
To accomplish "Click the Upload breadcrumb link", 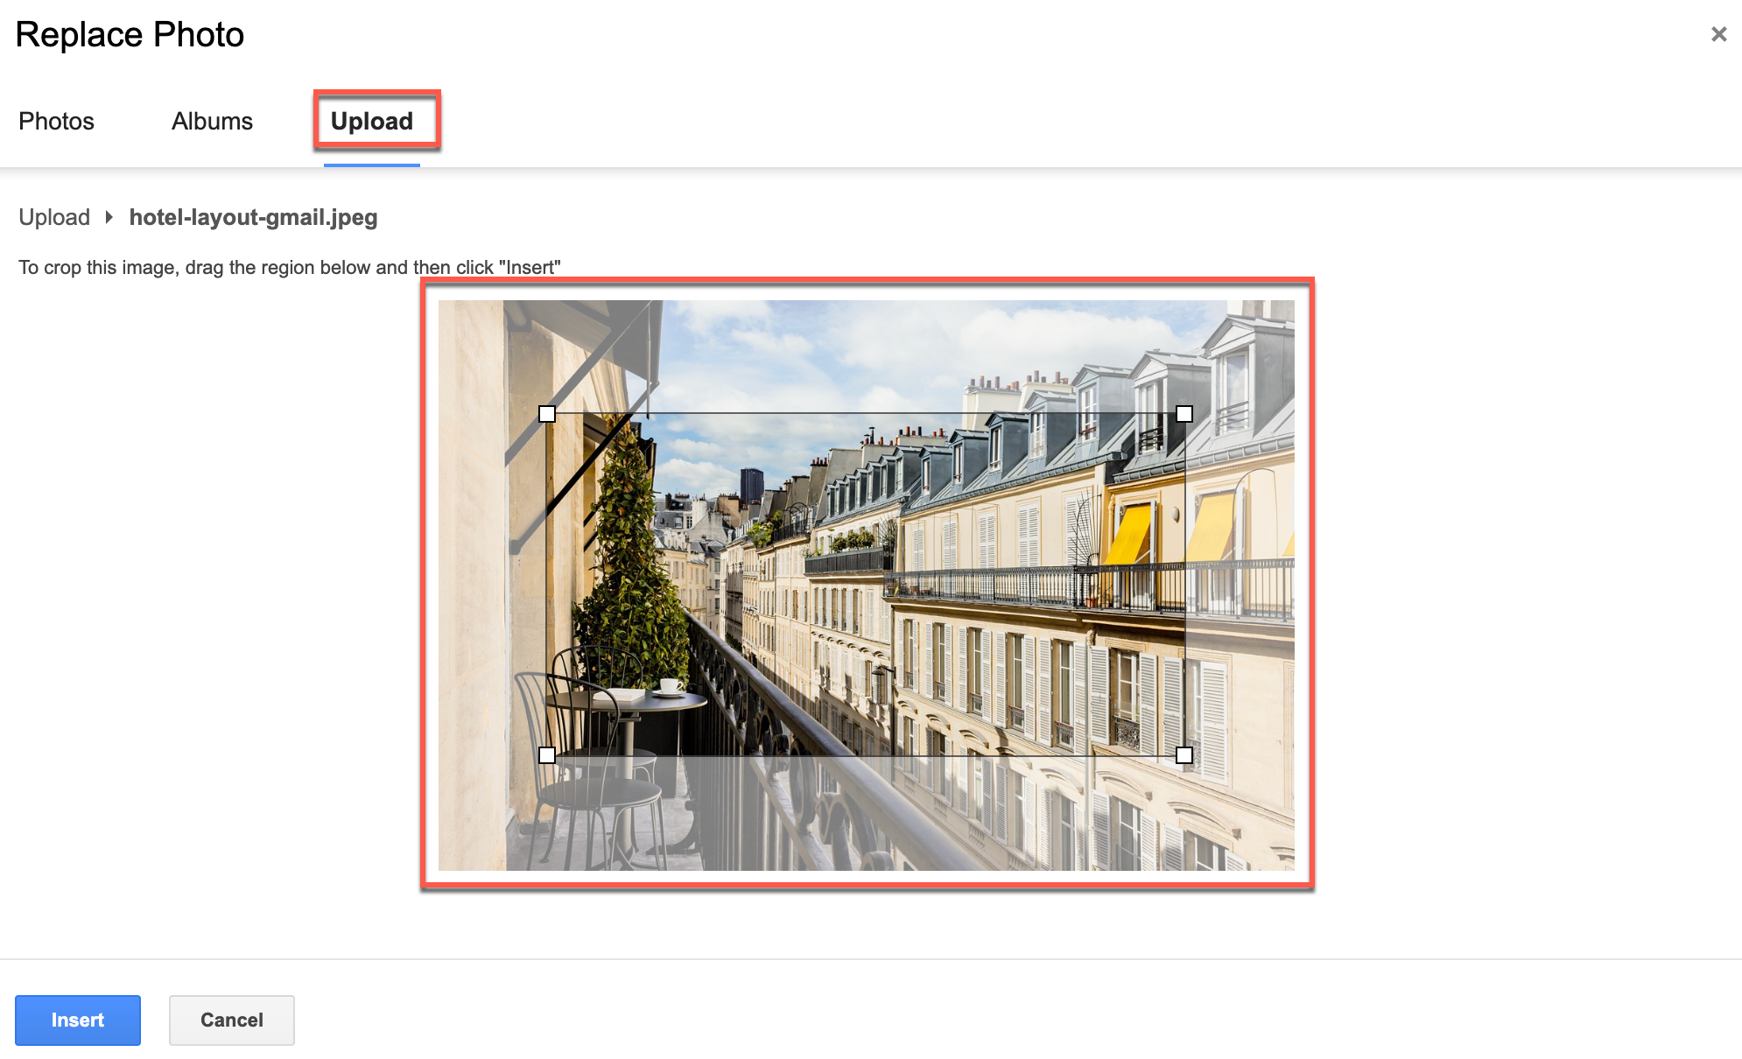I will coord(54,217).
